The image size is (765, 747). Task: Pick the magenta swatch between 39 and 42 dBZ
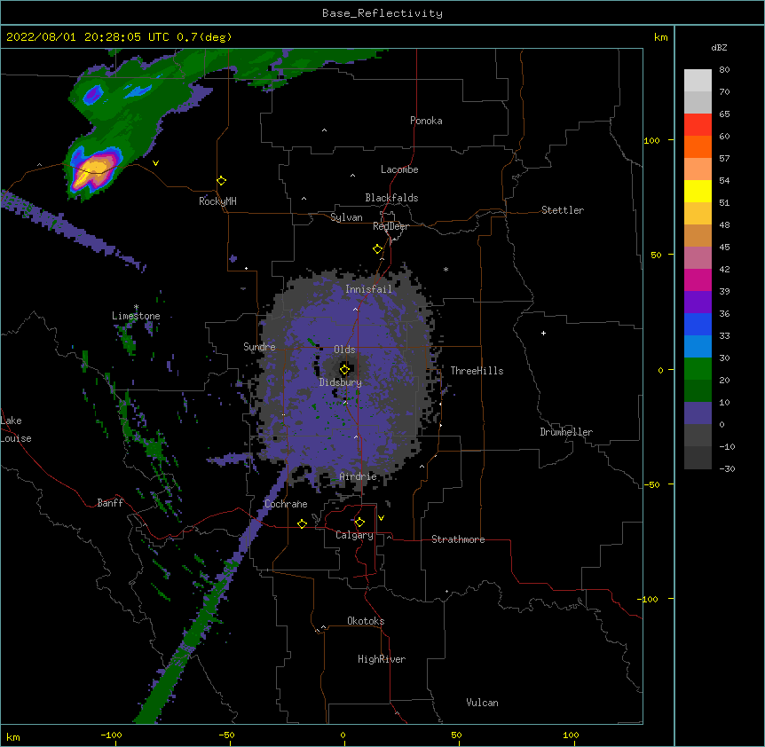tap(698, 279)
